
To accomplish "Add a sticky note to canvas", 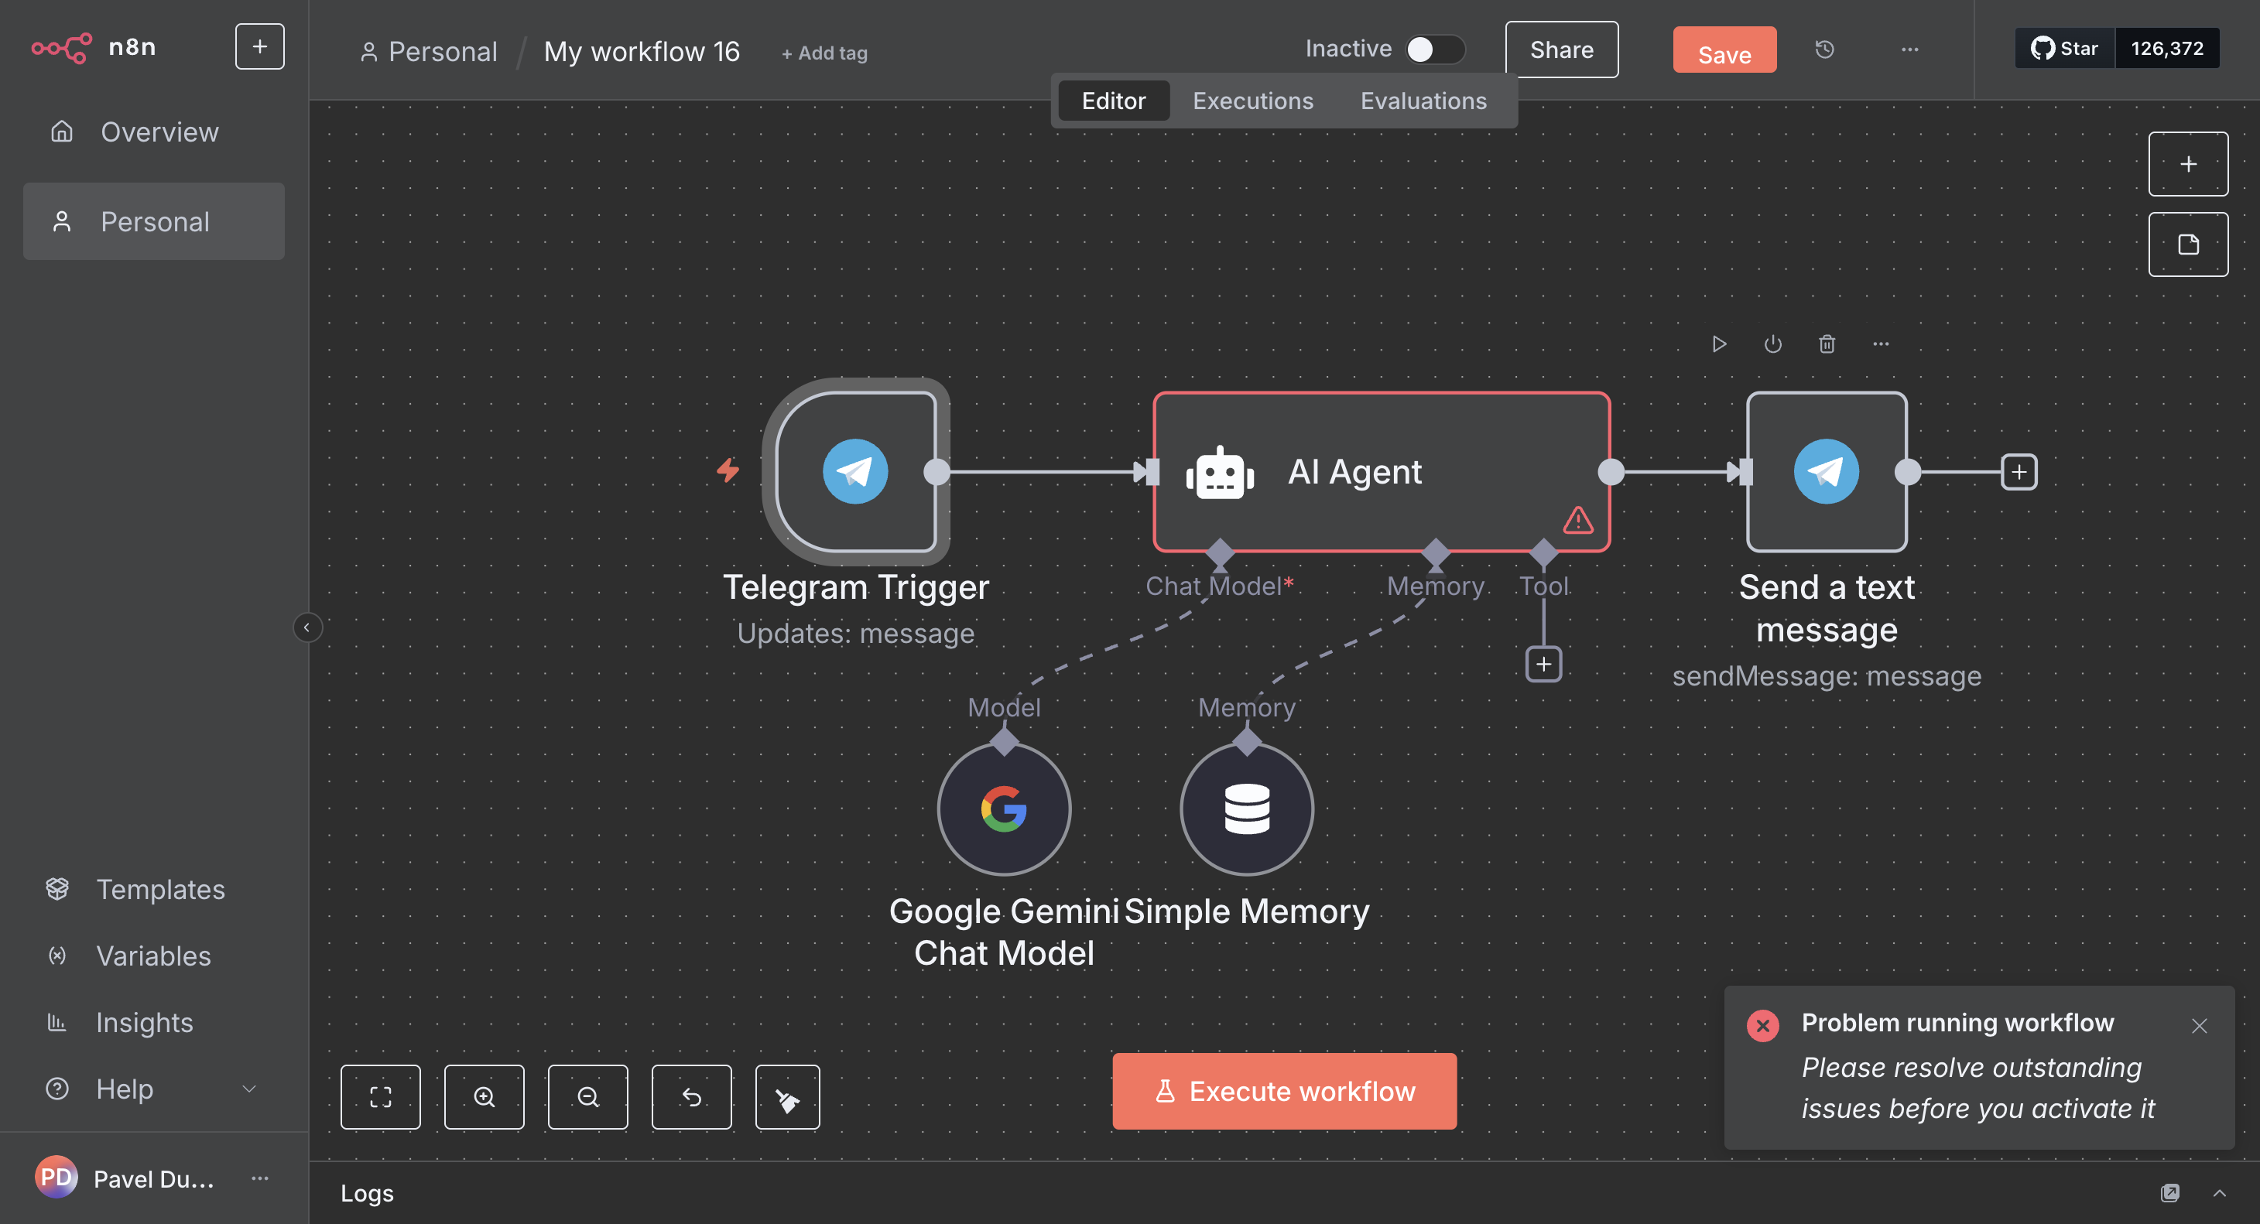I will (x=2187, y=244).
